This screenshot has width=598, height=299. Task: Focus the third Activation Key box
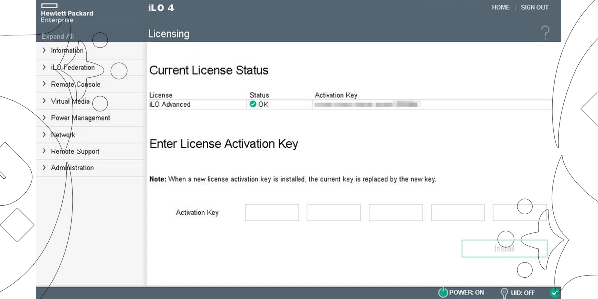tap(396, 212)
